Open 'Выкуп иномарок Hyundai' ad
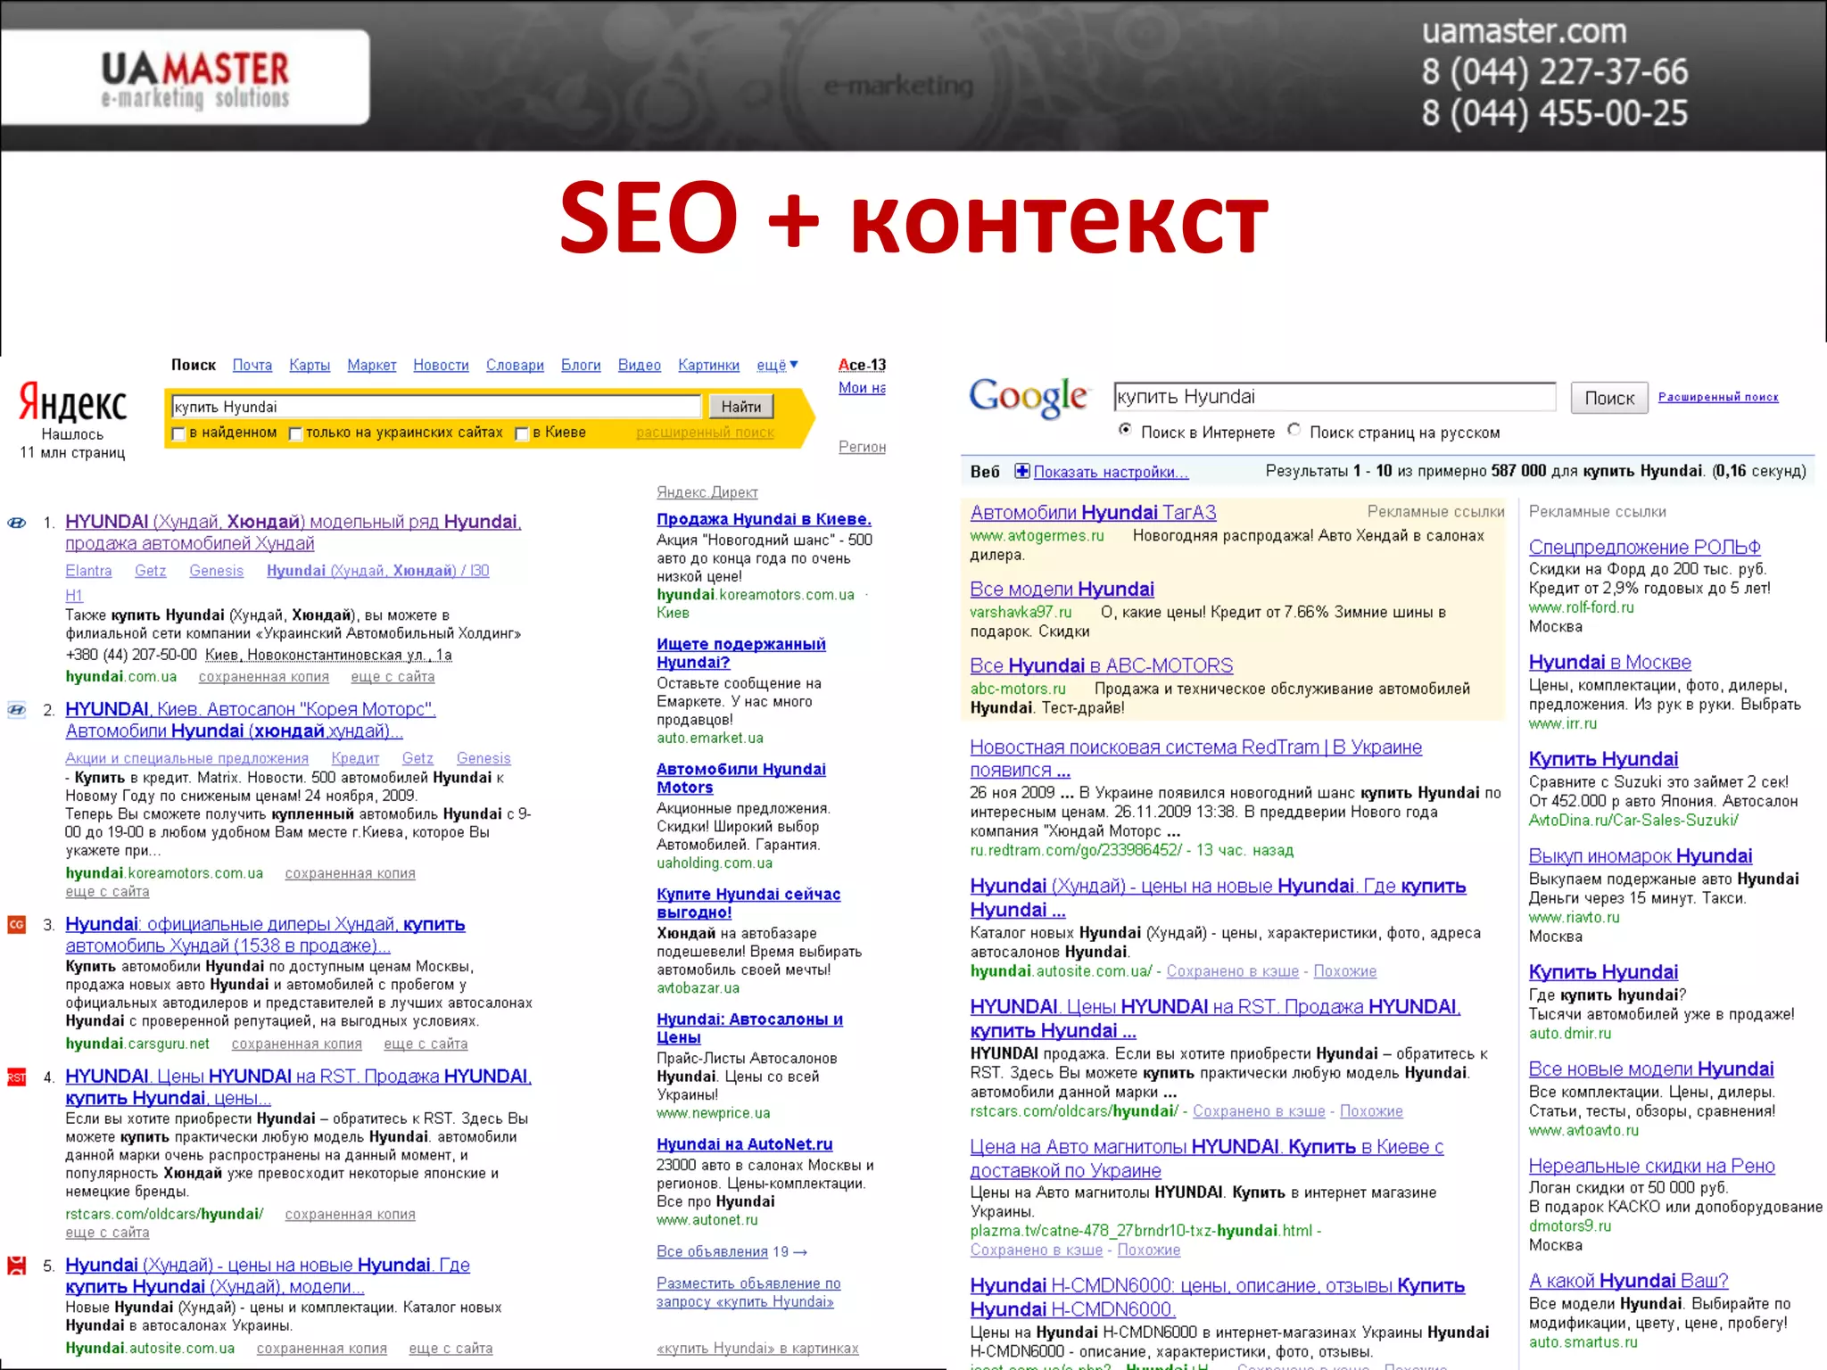The image size is (1827, 1370). coord(1640,856)
